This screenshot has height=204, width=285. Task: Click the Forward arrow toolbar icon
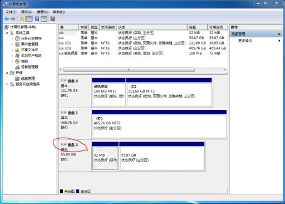13,19
